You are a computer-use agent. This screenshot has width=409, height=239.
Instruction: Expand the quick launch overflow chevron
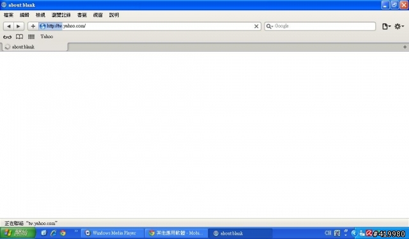tap(76, 231)
